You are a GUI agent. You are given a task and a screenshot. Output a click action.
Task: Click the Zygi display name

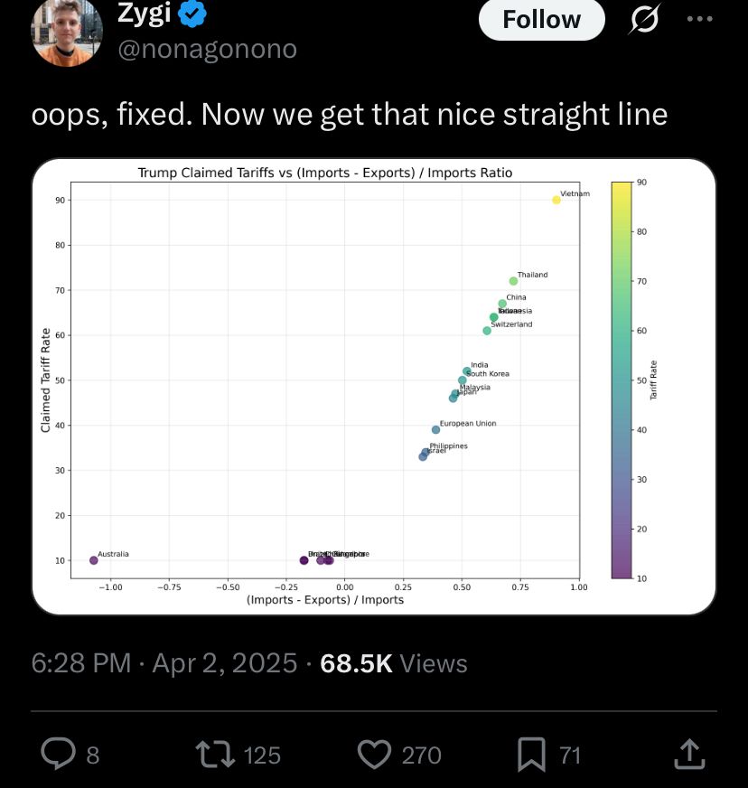(x=144, y=13)
